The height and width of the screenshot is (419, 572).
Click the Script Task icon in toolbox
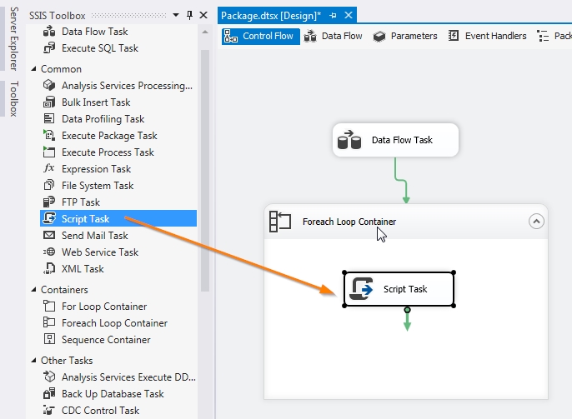(49, 218)
